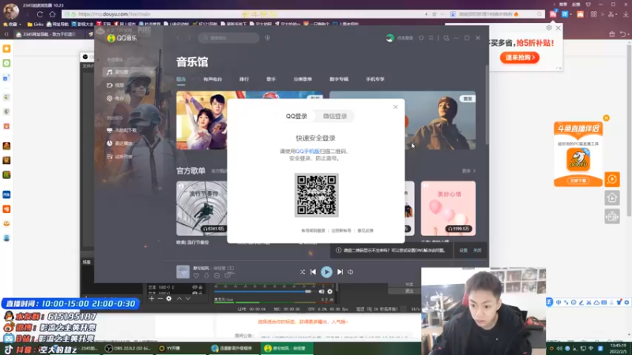Move OBS source down

coord(188,299)
